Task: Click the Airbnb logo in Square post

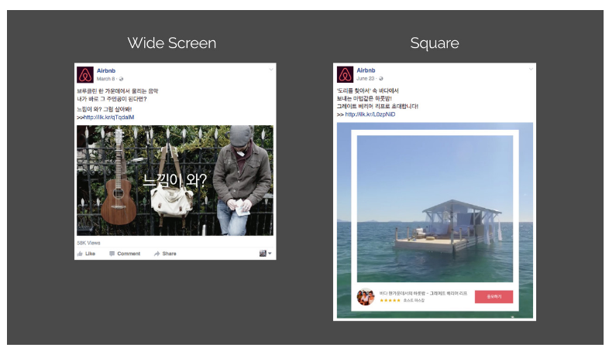Action: 345,74
